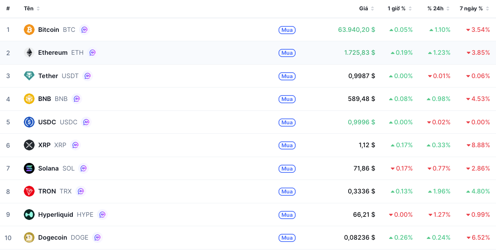Open the Tether name link

point(48,76)
